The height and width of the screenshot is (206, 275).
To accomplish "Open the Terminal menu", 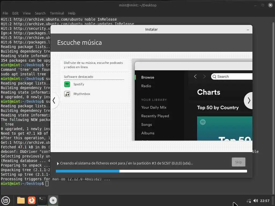I will click(57, 13).
